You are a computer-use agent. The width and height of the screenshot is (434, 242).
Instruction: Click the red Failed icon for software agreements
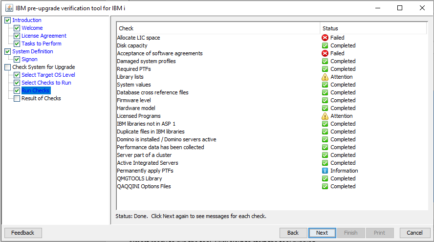[325, 53]
